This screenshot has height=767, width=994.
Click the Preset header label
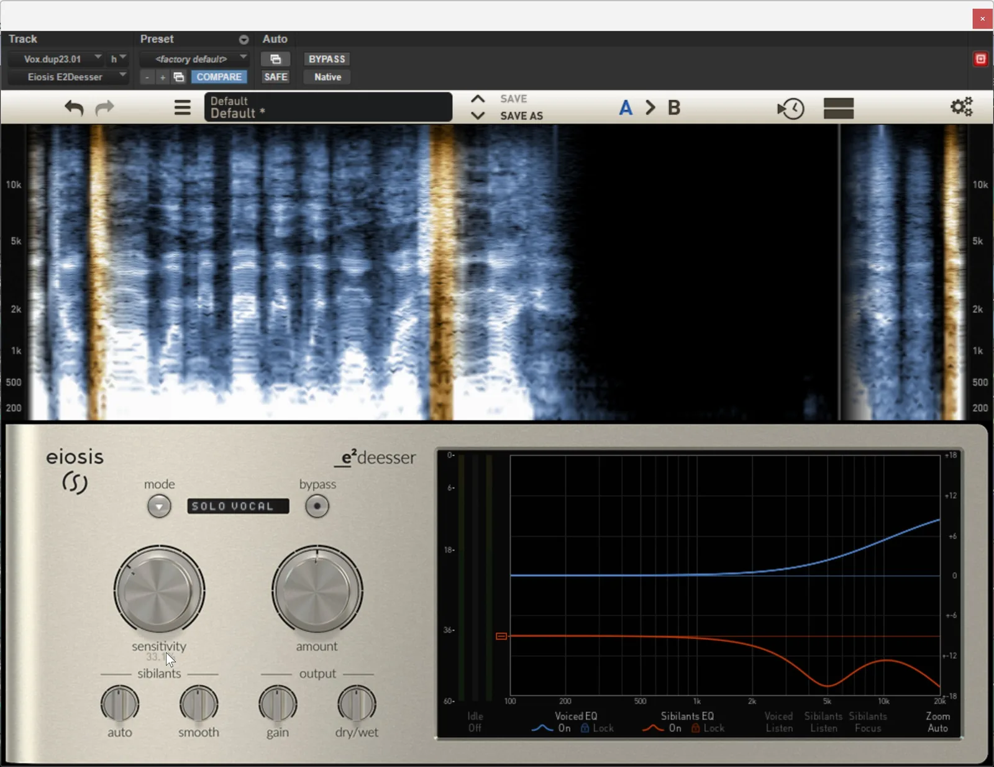157,39
